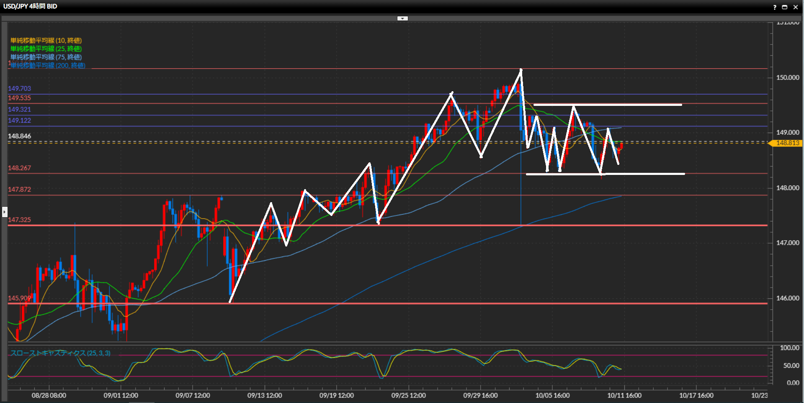Select the 145.909 horizontal line label
The height and width of the screenshot is (403, 804).
click(19, 298)
